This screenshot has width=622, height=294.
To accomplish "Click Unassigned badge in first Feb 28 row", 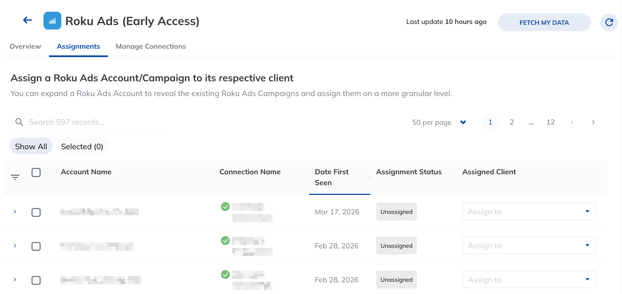I will pos(396,246).
